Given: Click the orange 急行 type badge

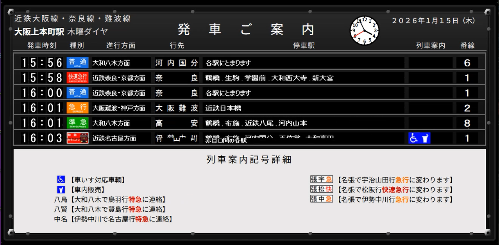Looking at the screenshot, I should coord(77,108).
